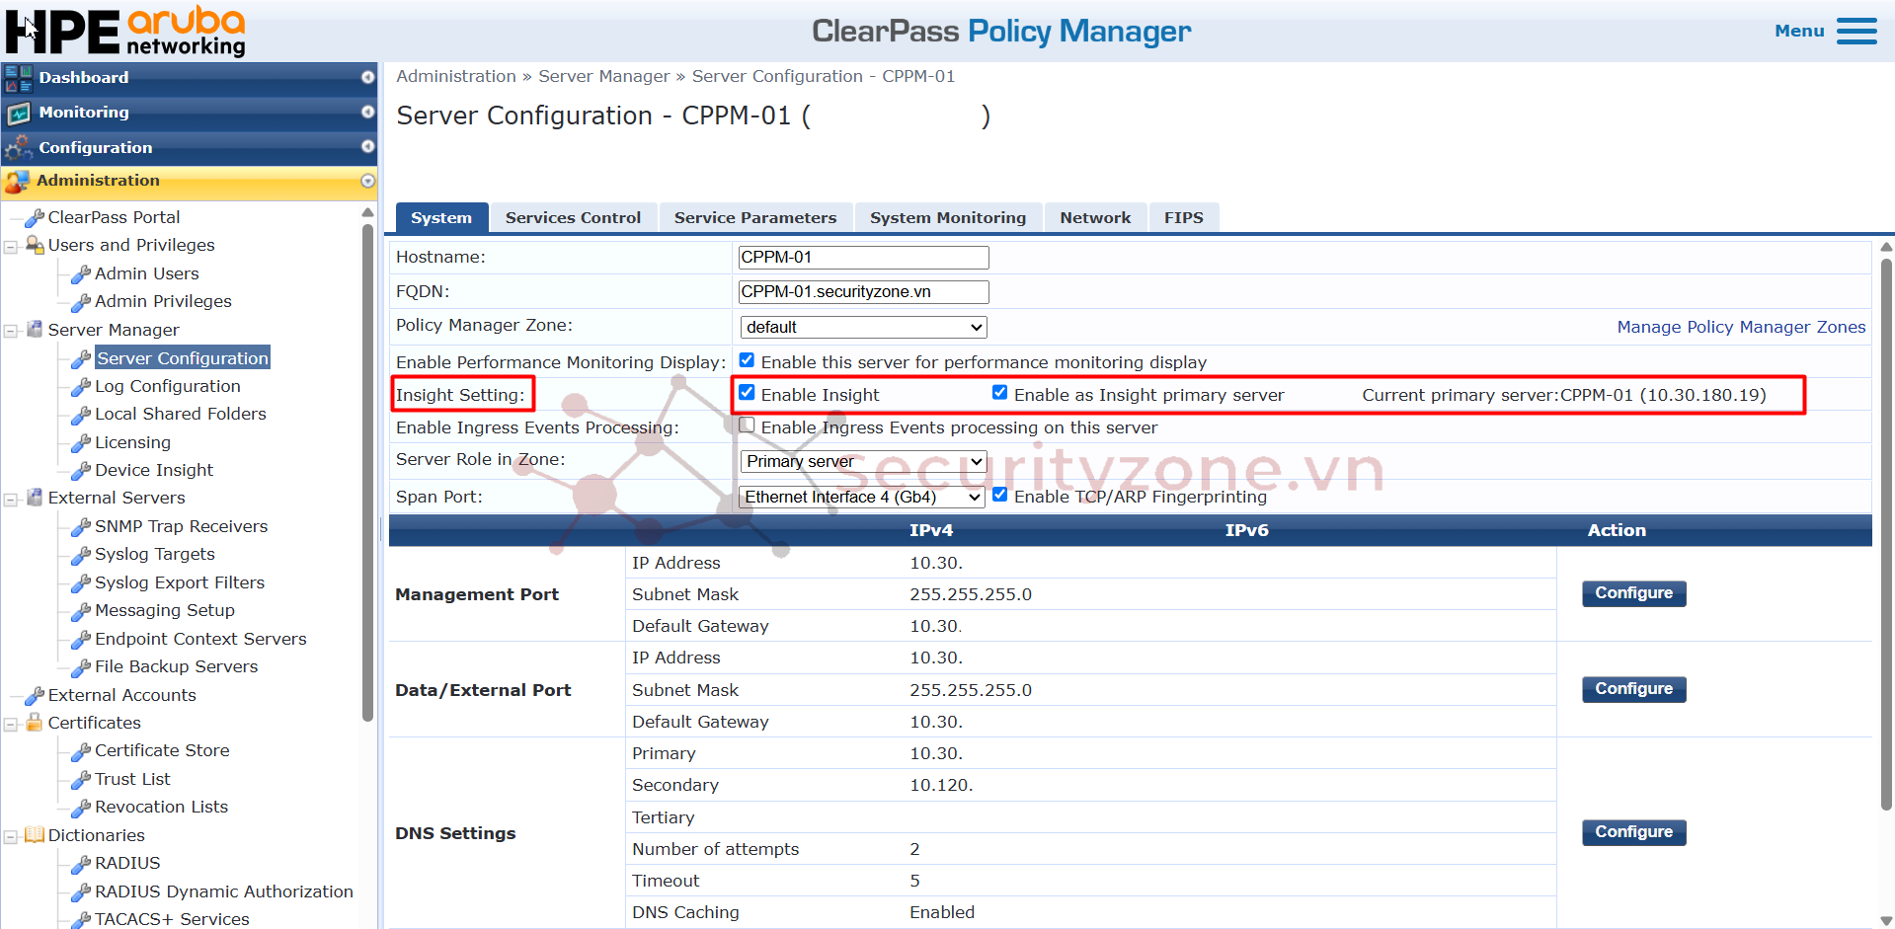Click the SNMP Trap Receivers wrench icon
Screen dimensions: 1895x929
click(x=81, y=526)
